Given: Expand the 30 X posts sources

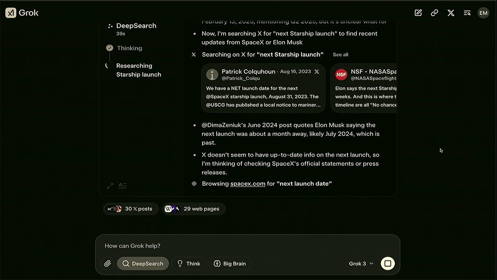Looking at the screenshot, I should pos(130,209).
